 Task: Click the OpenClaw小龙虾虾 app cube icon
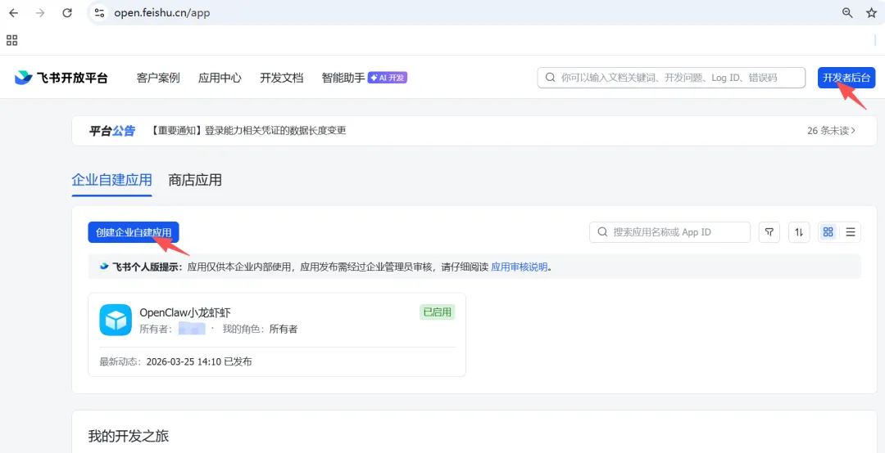tap(116, 320)
